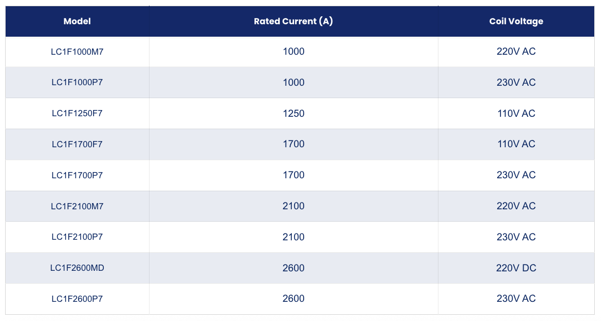Select the LC1F2600P7 model cell
Viewport: 601px width, 321px height.
[77, 299]
